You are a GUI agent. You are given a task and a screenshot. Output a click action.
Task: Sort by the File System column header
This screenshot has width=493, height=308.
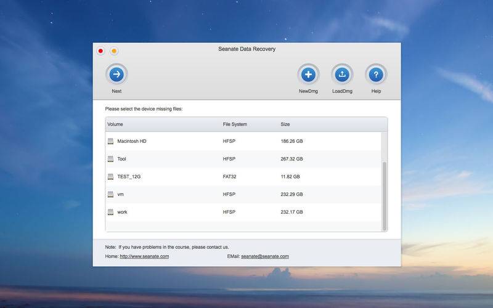click(235, 124)
